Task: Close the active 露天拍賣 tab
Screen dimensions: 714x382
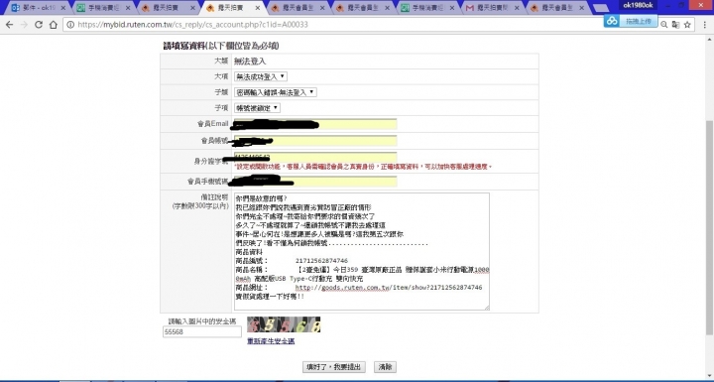Action: pos(258,8)
